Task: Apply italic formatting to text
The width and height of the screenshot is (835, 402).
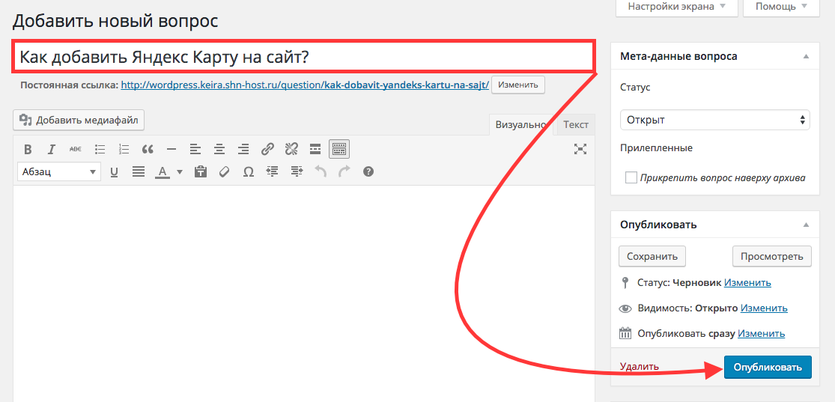Action: [x=52, y=149]
